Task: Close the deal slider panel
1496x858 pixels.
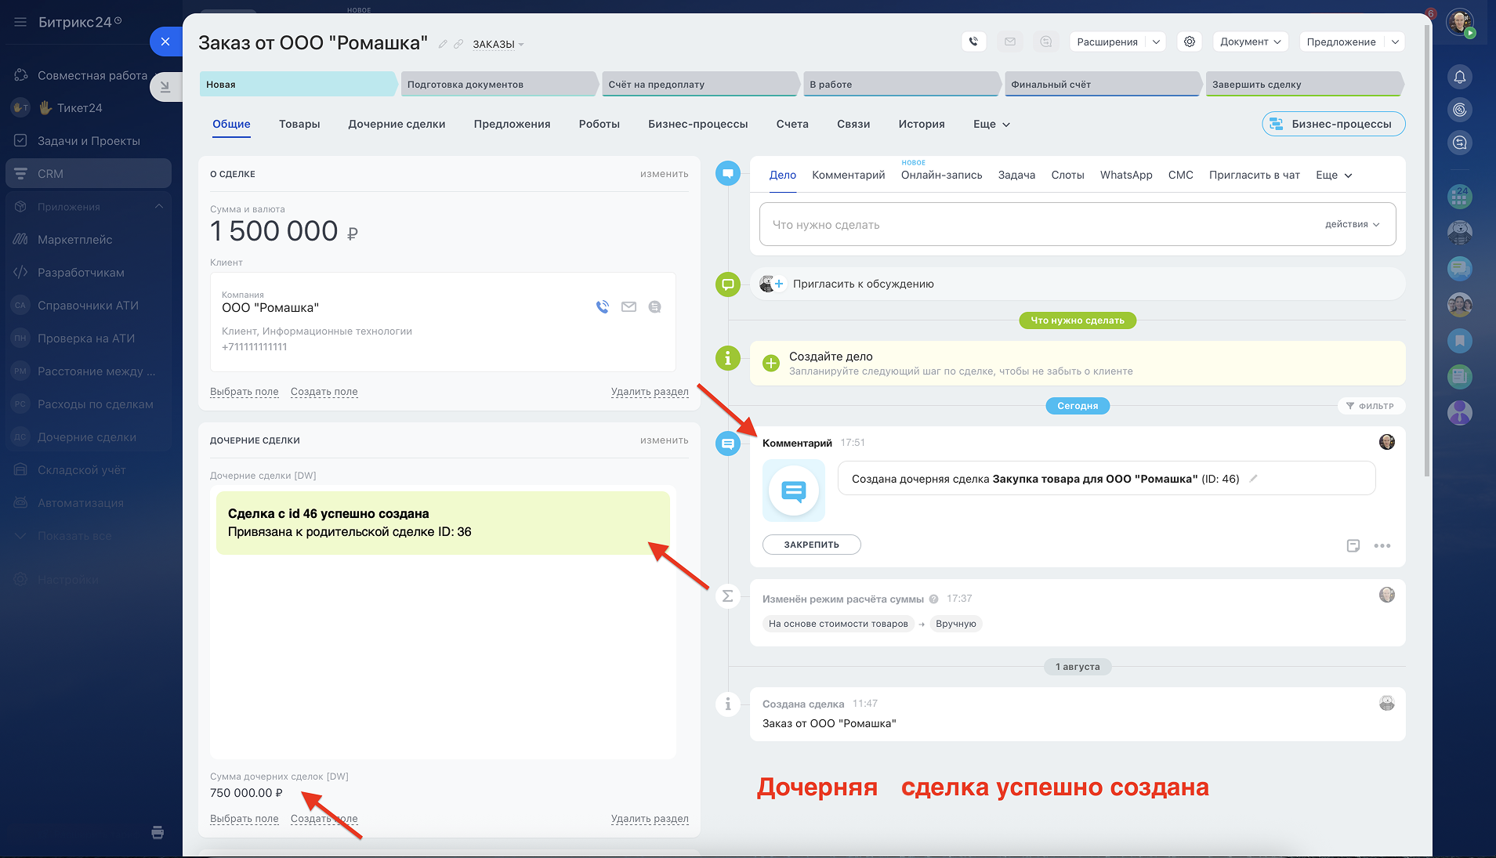Action: click(165, 42)
